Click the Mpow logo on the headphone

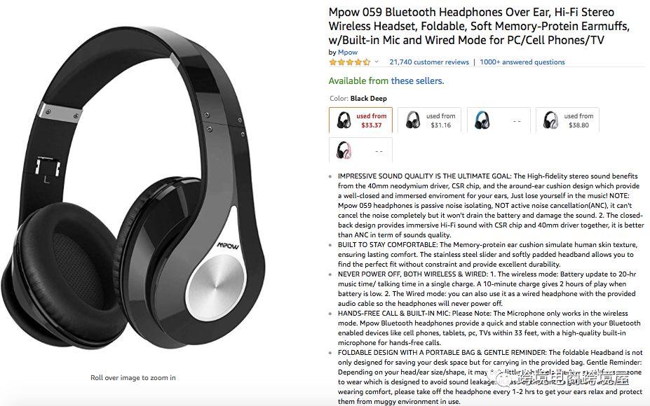coord(228,246)
